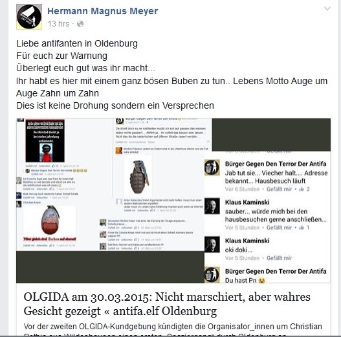Viewport: 341px width, 337px height.
Task: Open Hermann Magnus Meyer's profile picture
Action: [x=29, y=17]
